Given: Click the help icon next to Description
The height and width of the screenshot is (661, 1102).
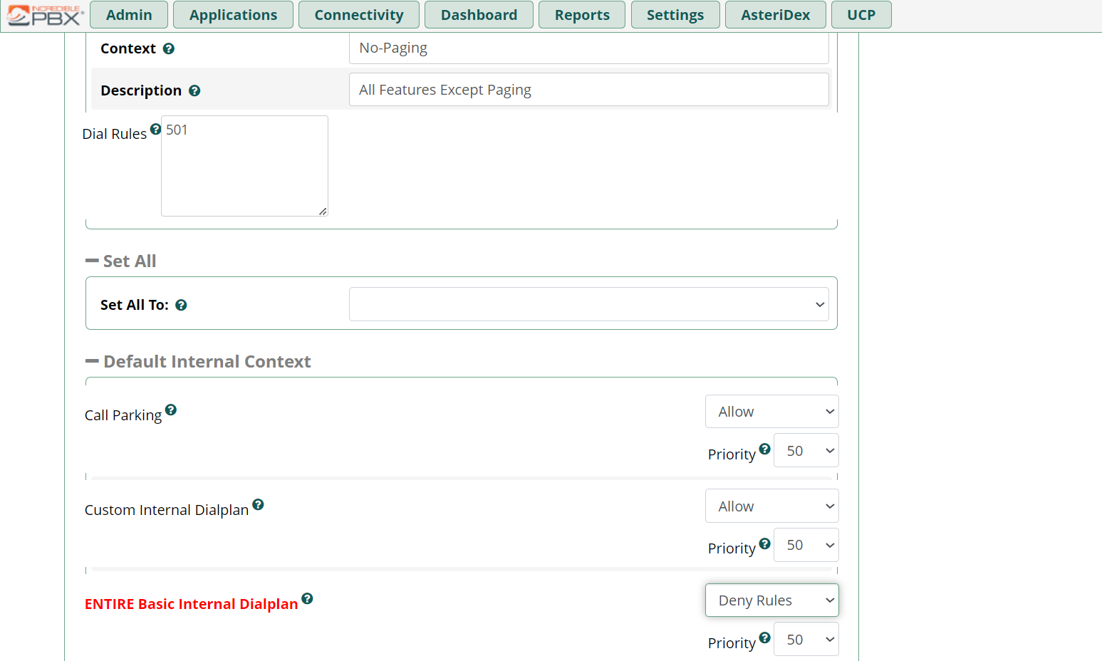Looking at the screenshot, I should pyautogui.click(x=194, y=90).
